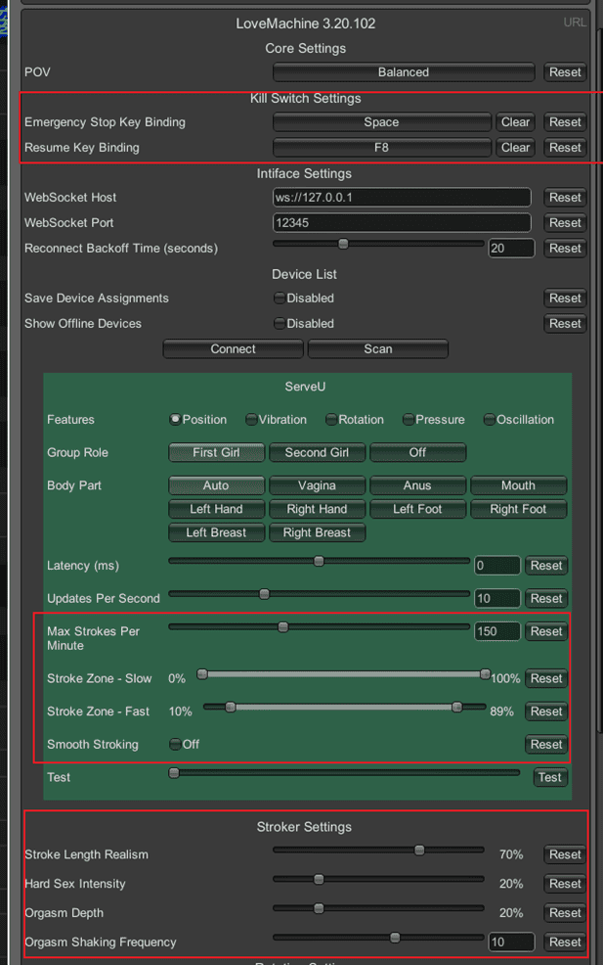Choose the Mouth body part button
The image size is (603, 965).
click(518, 485)
